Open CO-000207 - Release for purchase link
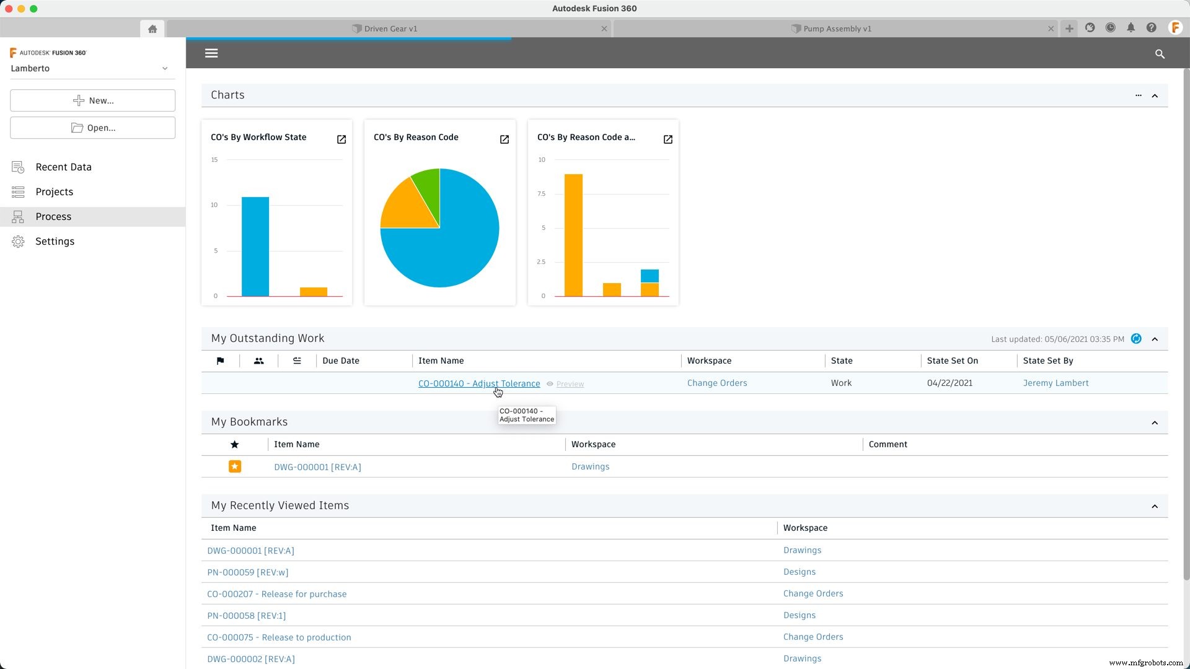The image size is (1190, 669). pyautogui.click(x=276, y=594)
